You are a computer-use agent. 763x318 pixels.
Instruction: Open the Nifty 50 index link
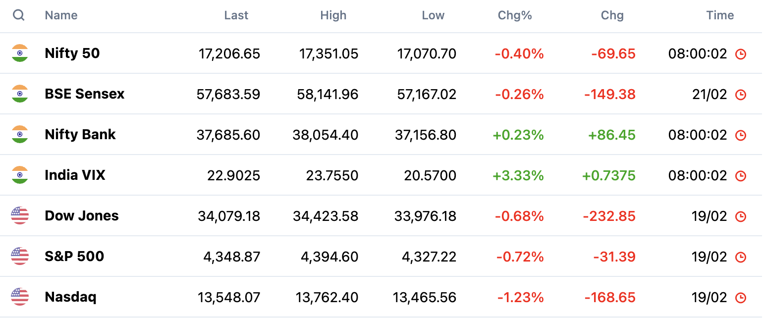pos(72,53)
